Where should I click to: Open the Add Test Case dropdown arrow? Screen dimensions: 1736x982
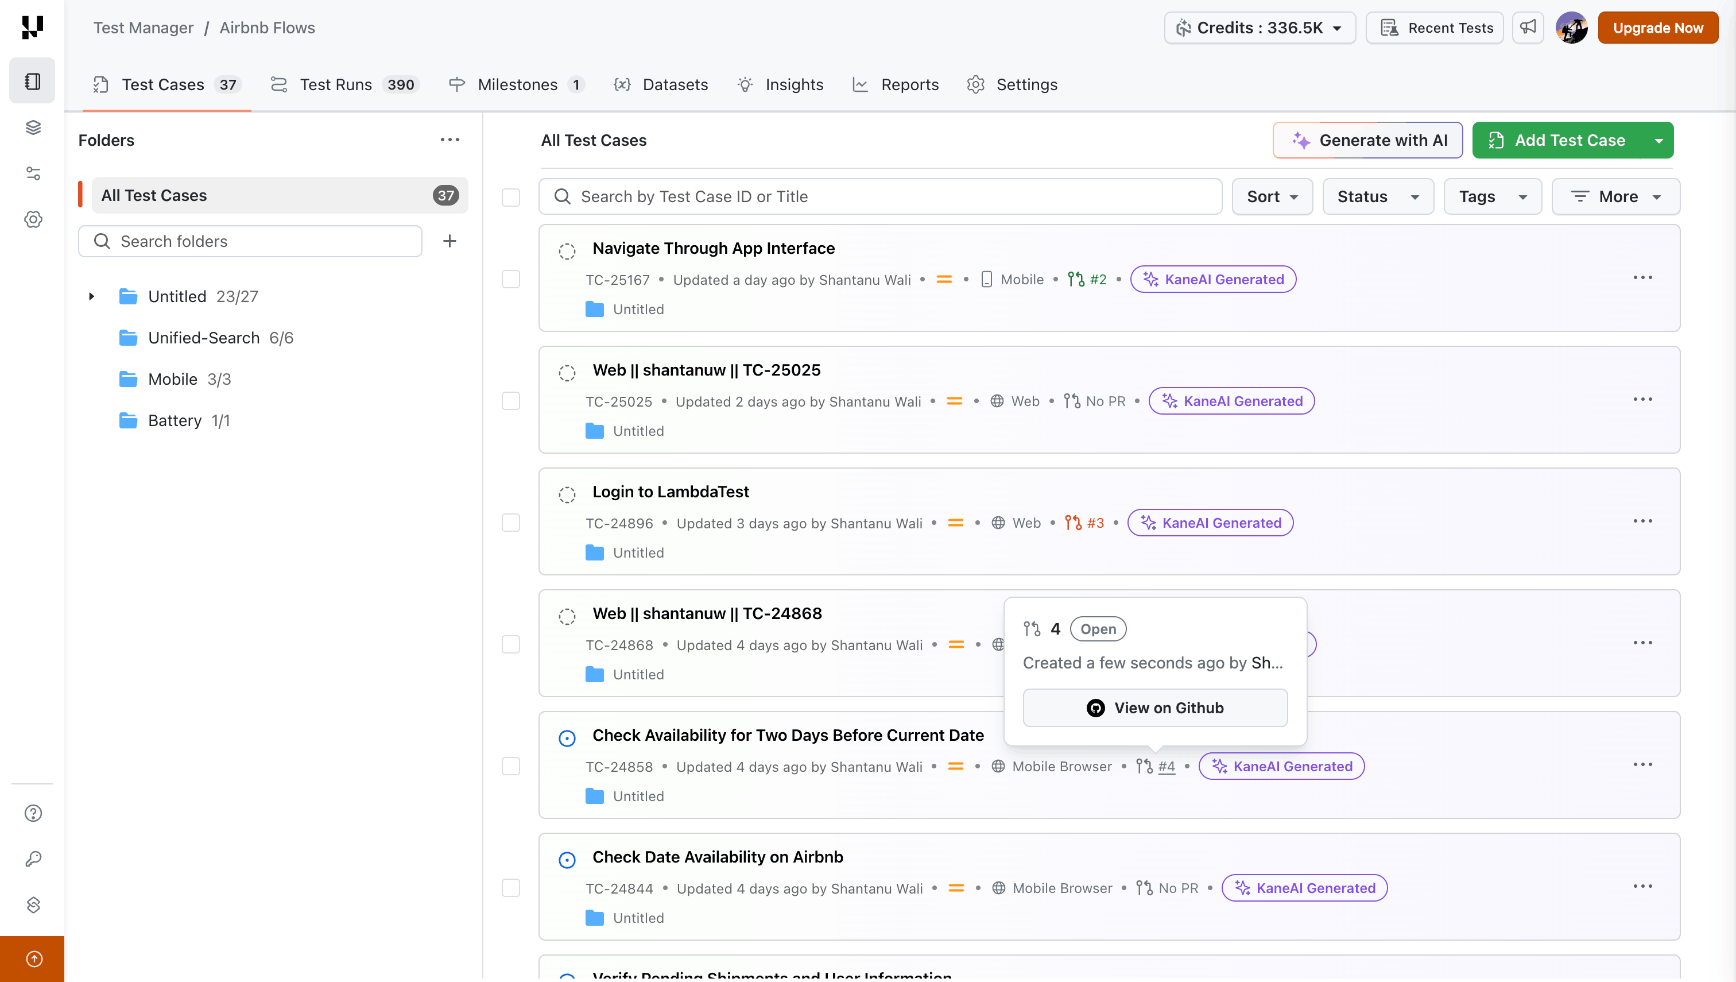pyautogui.click(x=1658, y=140)
